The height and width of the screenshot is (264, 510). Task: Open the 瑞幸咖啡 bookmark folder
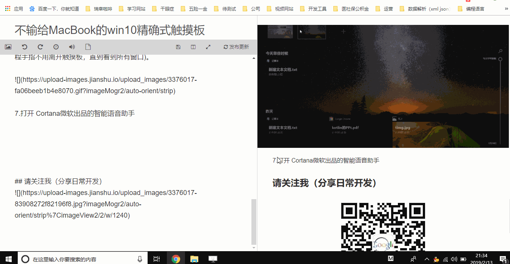[x=99, y=9]
